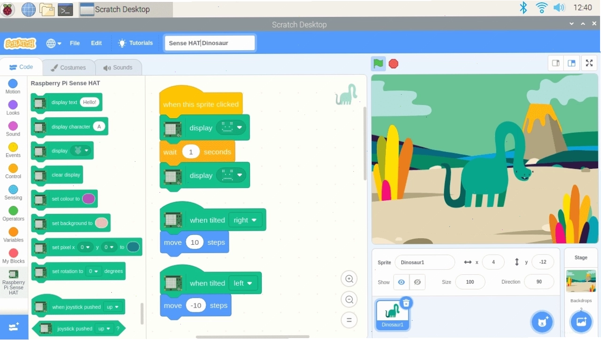601x340 pixels.
Task: Open palette display block pattern dropdown
Action: [82, 151]
